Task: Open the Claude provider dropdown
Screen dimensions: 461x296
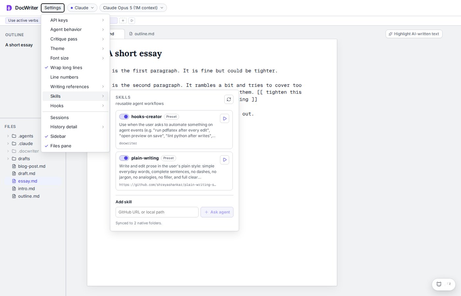Action: 82,8
